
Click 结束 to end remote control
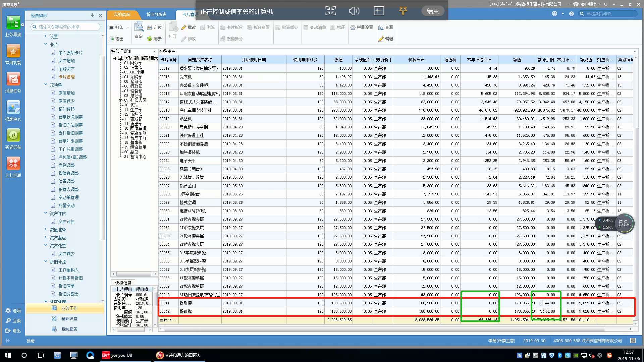[x=433, y=11]
